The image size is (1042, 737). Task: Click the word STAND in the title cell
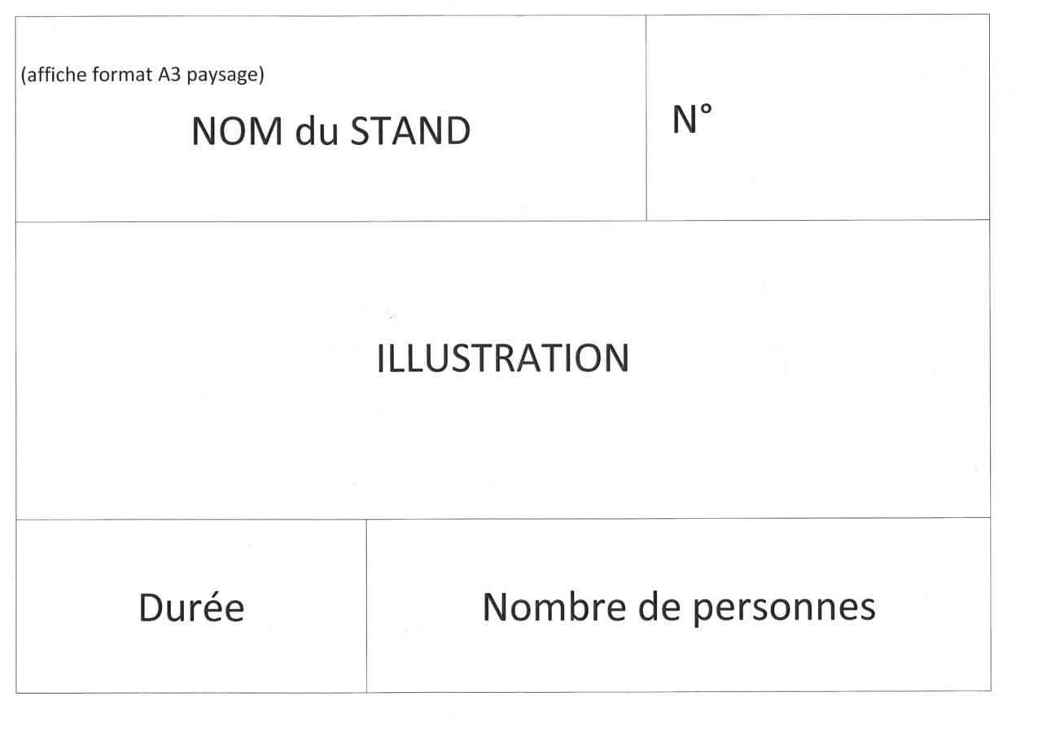(410, 131)
